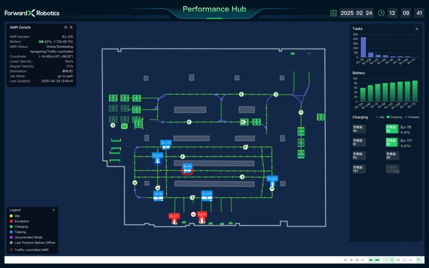Close the AMR Details panel
Viewport: 429px width, 268px height.
point(71,27)
